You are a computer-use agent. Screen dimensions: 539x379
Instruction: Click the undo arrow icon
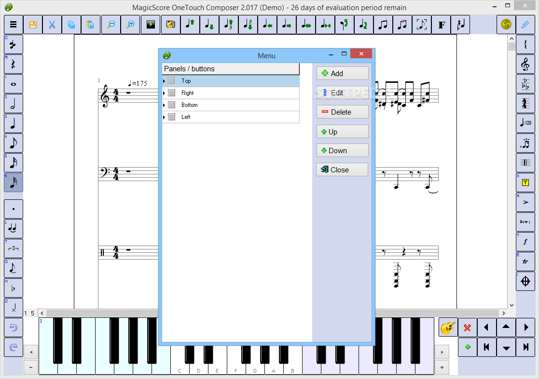point(14,327)
